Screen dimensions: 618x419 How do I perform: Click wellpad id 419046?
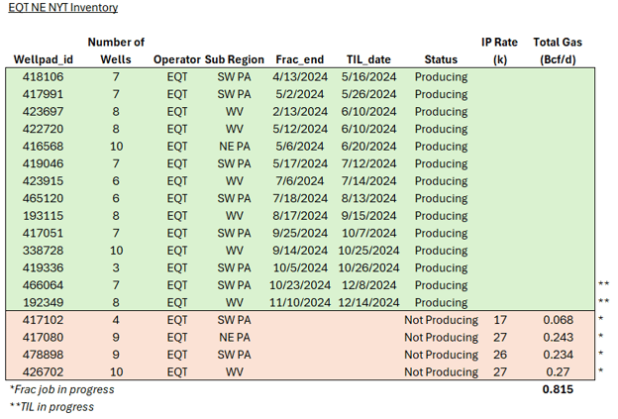click(x=43, y=163)
